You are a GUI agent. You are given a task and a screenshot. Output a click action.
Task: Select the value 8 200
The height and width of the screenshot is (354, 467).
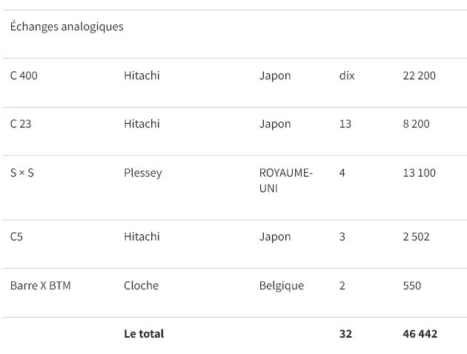point(416,124)
